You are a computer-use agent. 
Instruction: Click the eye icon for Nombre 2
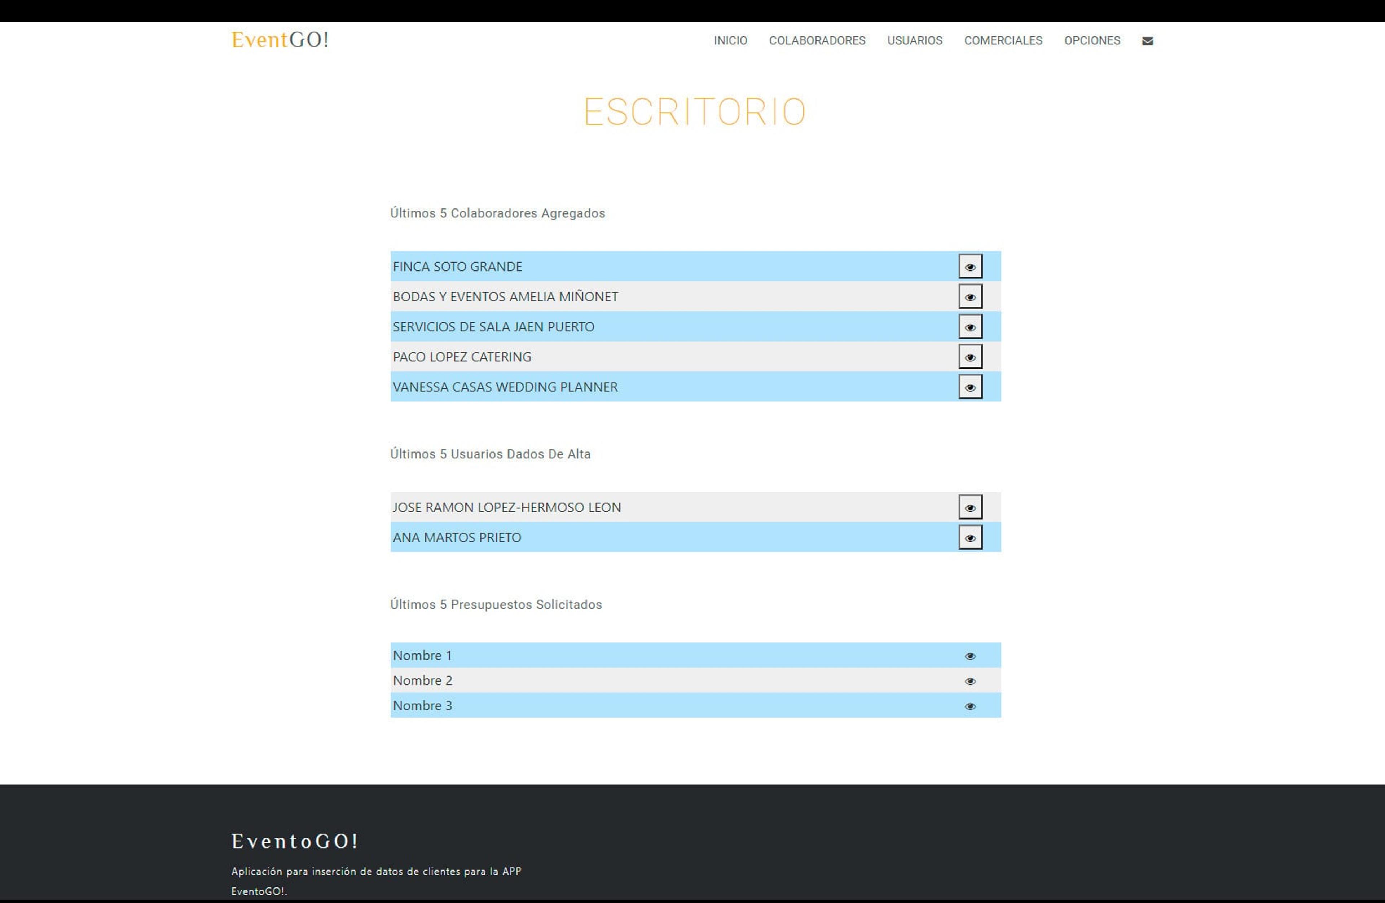pos(970,681)
